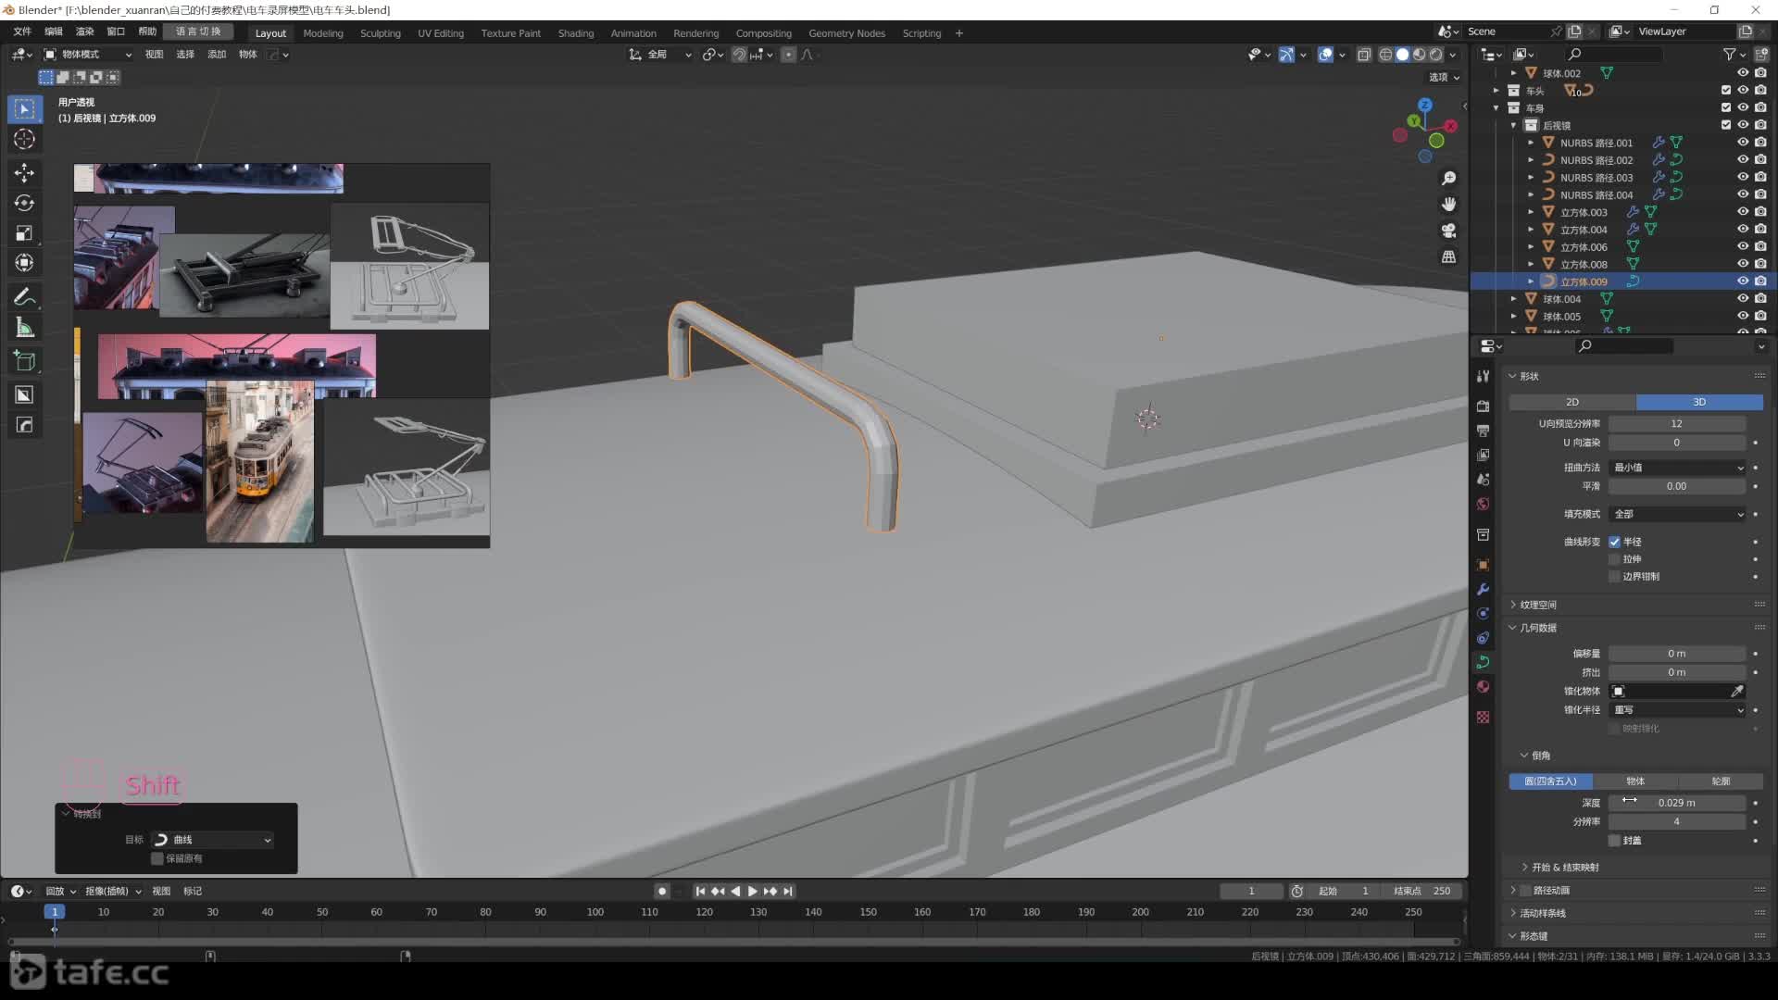Open the 编辑 menu

[54, 31]
